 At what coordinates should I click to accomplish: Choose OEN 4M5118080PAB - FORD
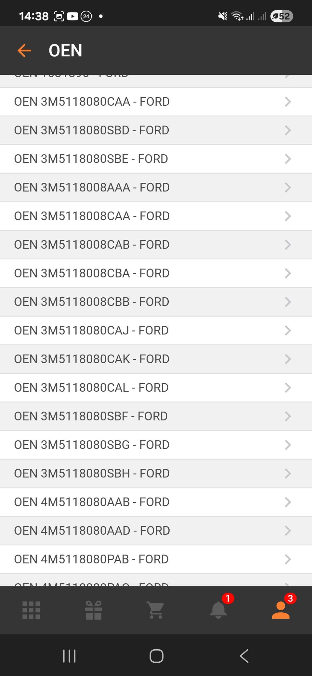pos(156,559)
